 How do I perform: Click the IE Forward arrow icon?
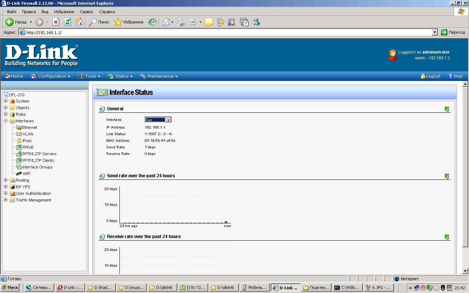39,22
